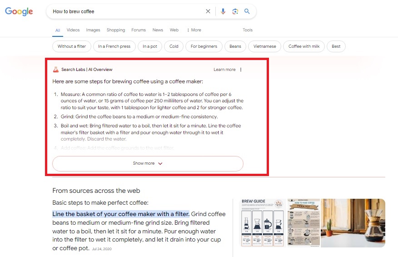Viewport: 398px width, 257px height.
Task: Open the Tools options
Action: [248, 30]
